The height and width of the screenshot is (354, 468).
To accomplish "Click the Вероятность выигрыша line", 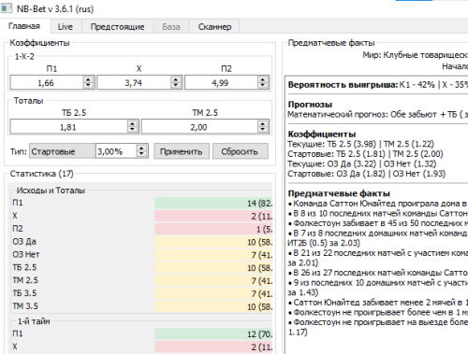I will (x=378, y=85).
